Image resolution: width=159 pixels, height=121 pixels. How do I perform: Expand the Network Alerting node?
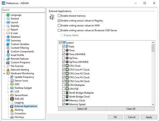click(4, 70)
